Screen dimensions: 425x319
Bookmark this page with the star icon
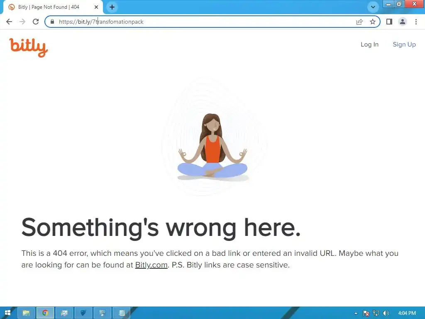pos(373,22)
